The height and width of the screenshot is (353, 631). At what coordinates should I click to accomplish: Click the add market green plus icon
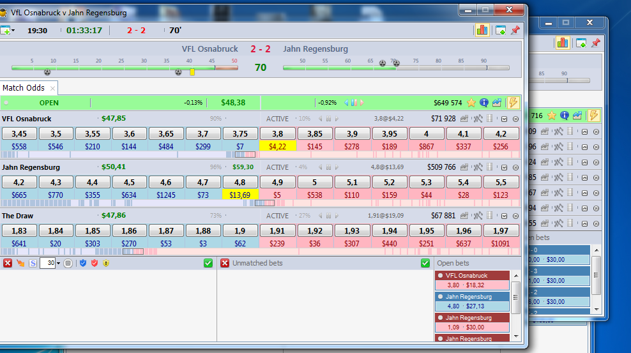tap(5, 31)
